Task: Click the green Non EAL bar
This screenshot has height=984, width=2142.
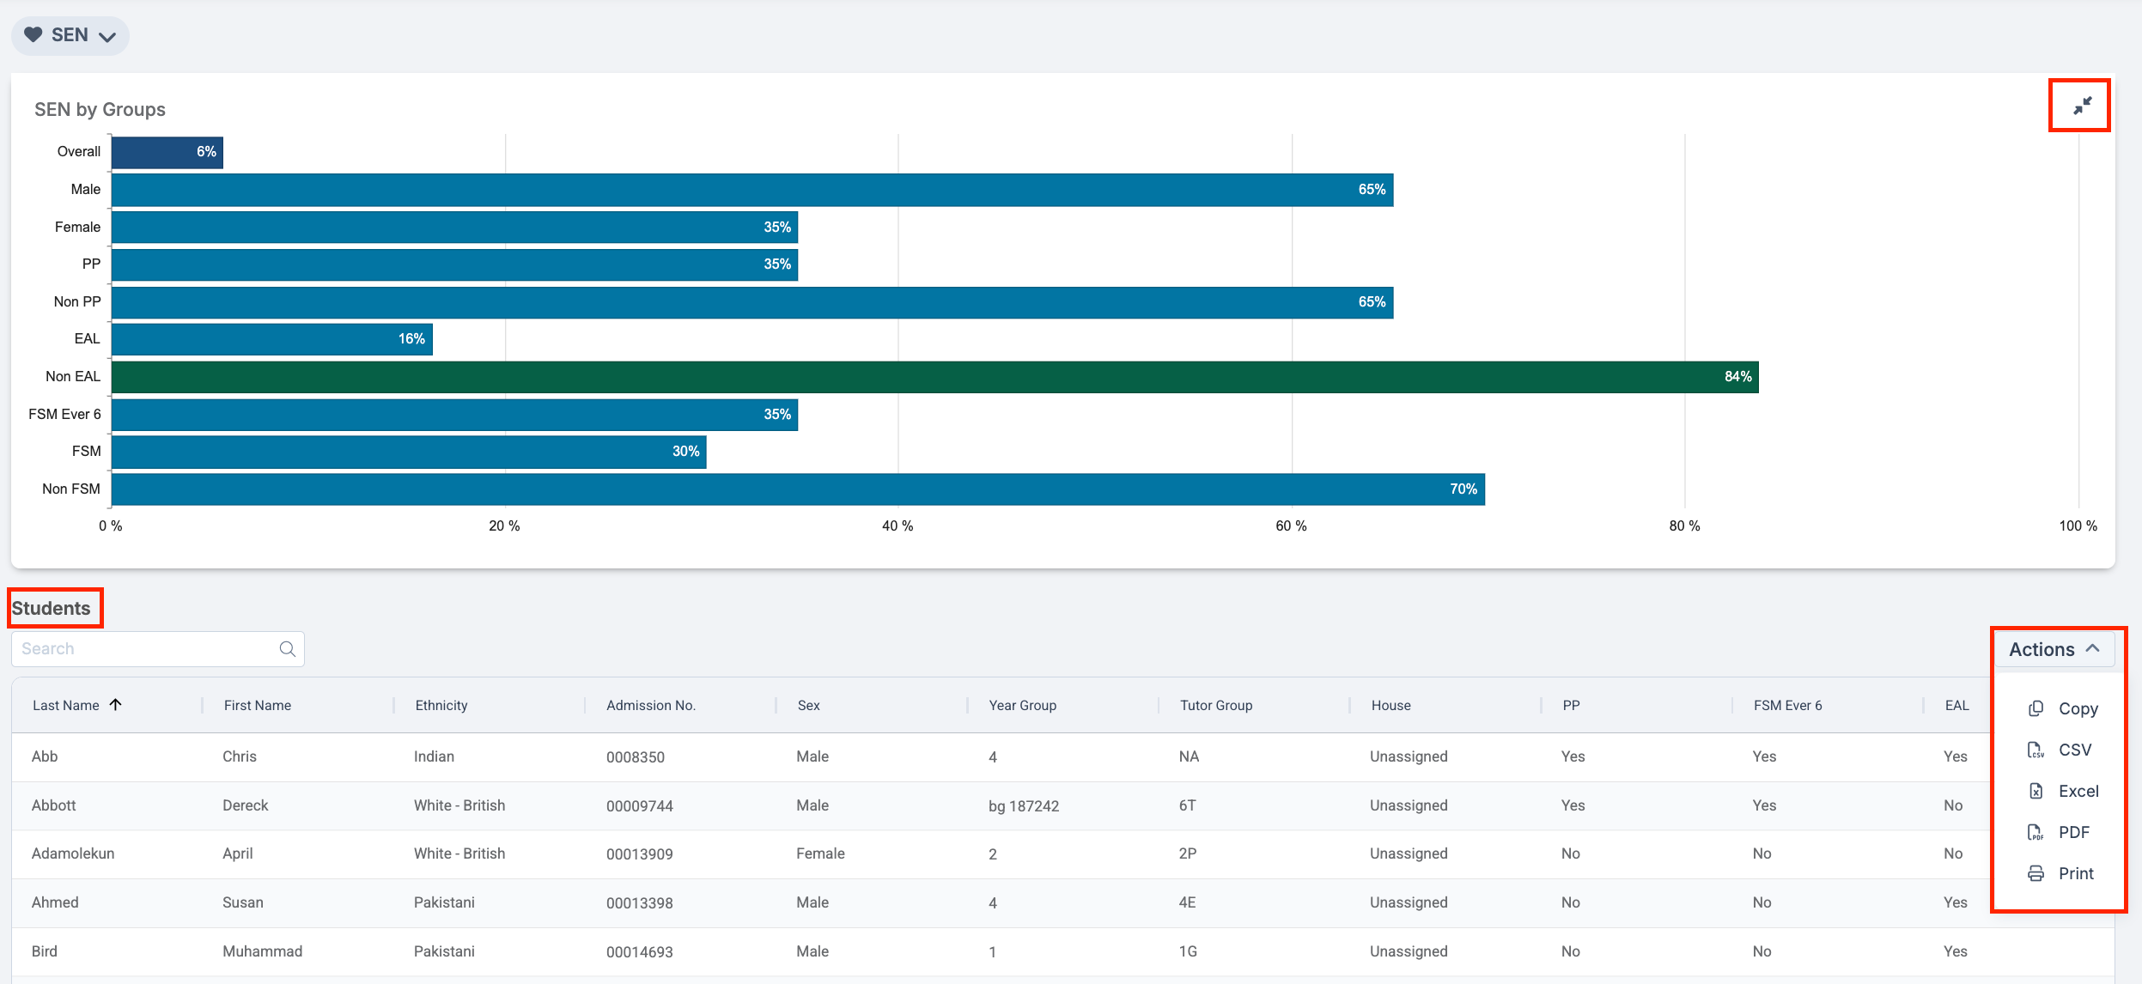Action: tap(934, 377)
